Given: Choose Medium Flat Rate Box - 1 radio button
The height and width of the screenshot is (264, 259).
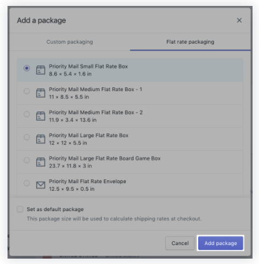Looking at the screenshot, I should (27, 91).
